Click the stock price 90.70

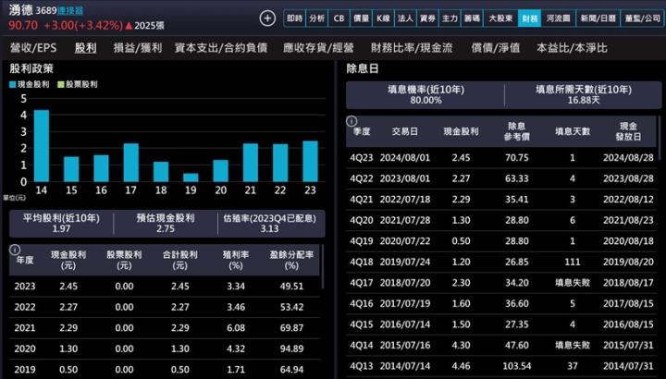23,26
